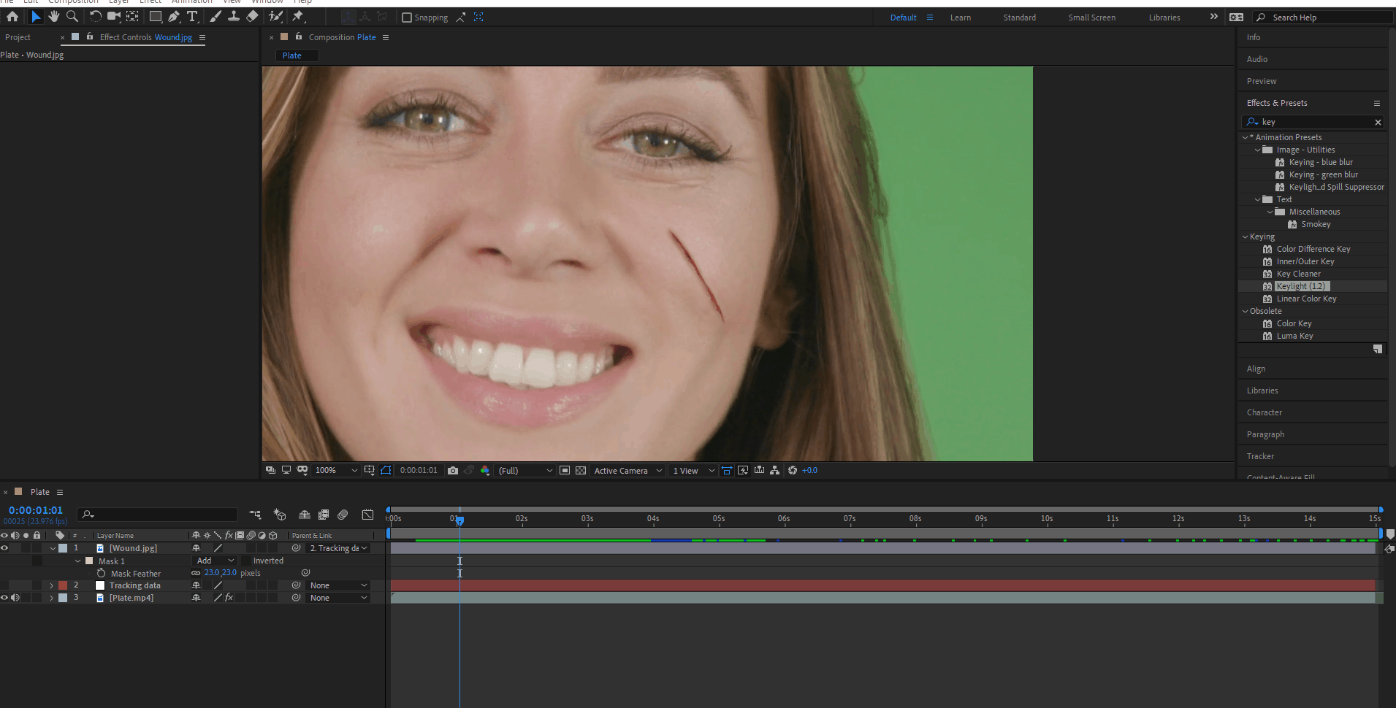This screenshot has height=708, width=1396.
Task: Select the Zoom magnifier tool
Action: tap(72, 16)
